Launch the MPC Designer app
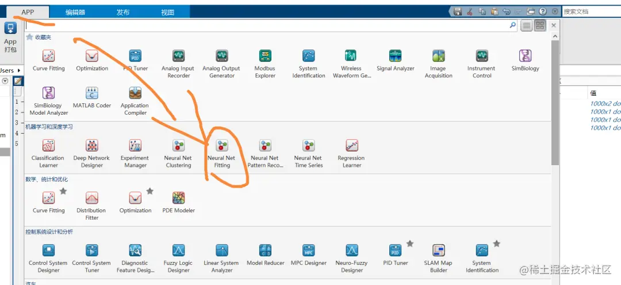 pos(309,255)
